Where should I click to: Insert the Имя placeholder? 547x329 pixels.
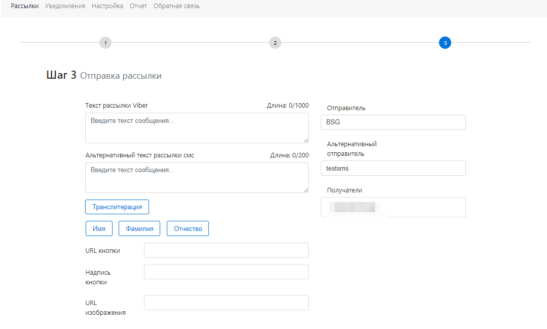[x=99, y=229]
